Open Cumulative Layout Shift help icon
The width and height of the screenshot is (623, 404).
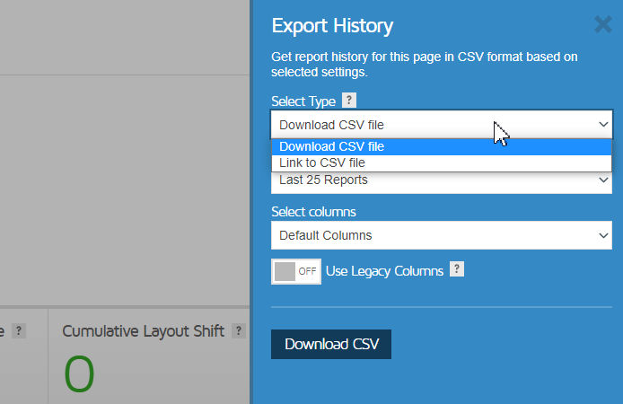(239, 330)
